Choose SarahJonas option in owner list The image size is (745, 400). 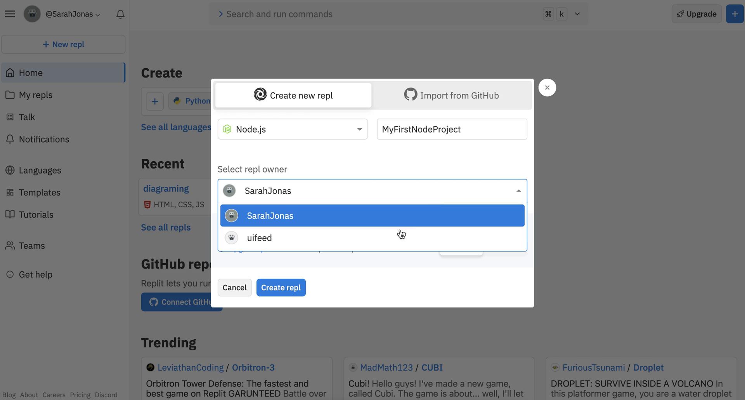[x=270, y=216]
